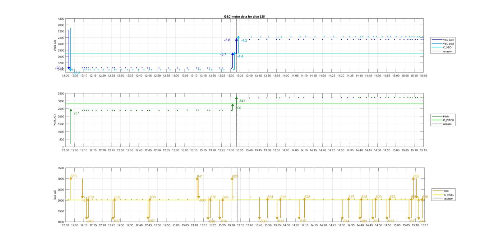Viewport: 503px width, 249px height.
Task: Click the '1800' tick on VBD y-axis
Action: click(61, 19)
